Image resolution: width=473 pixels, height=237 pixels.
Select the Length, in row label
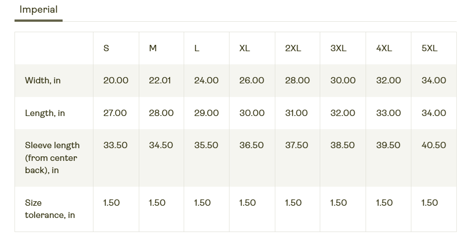(45, 113)
